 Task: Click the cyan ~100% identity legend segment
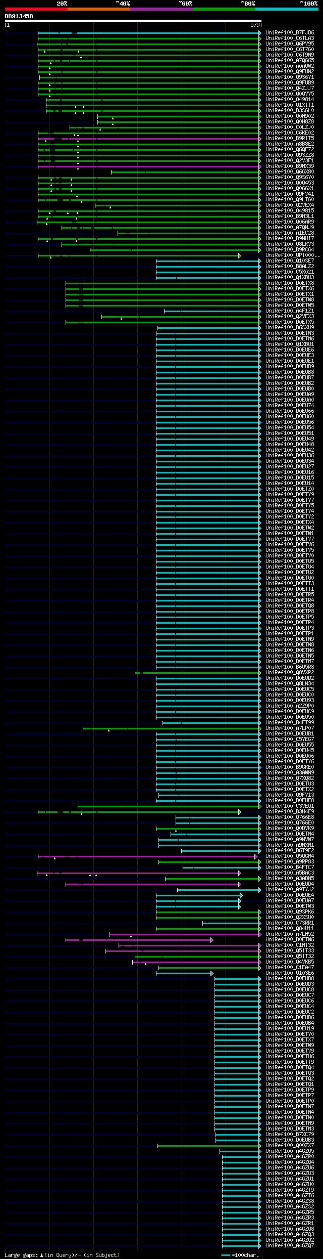286,9
